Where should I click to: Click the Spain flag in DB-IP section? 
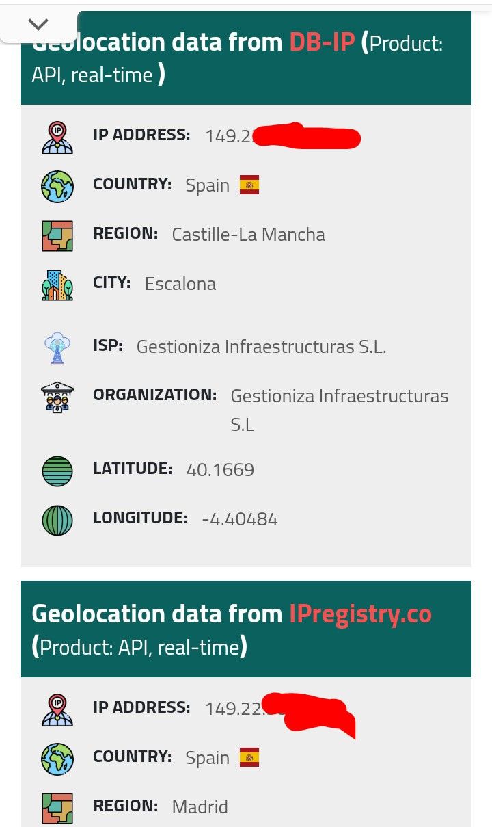249,185
